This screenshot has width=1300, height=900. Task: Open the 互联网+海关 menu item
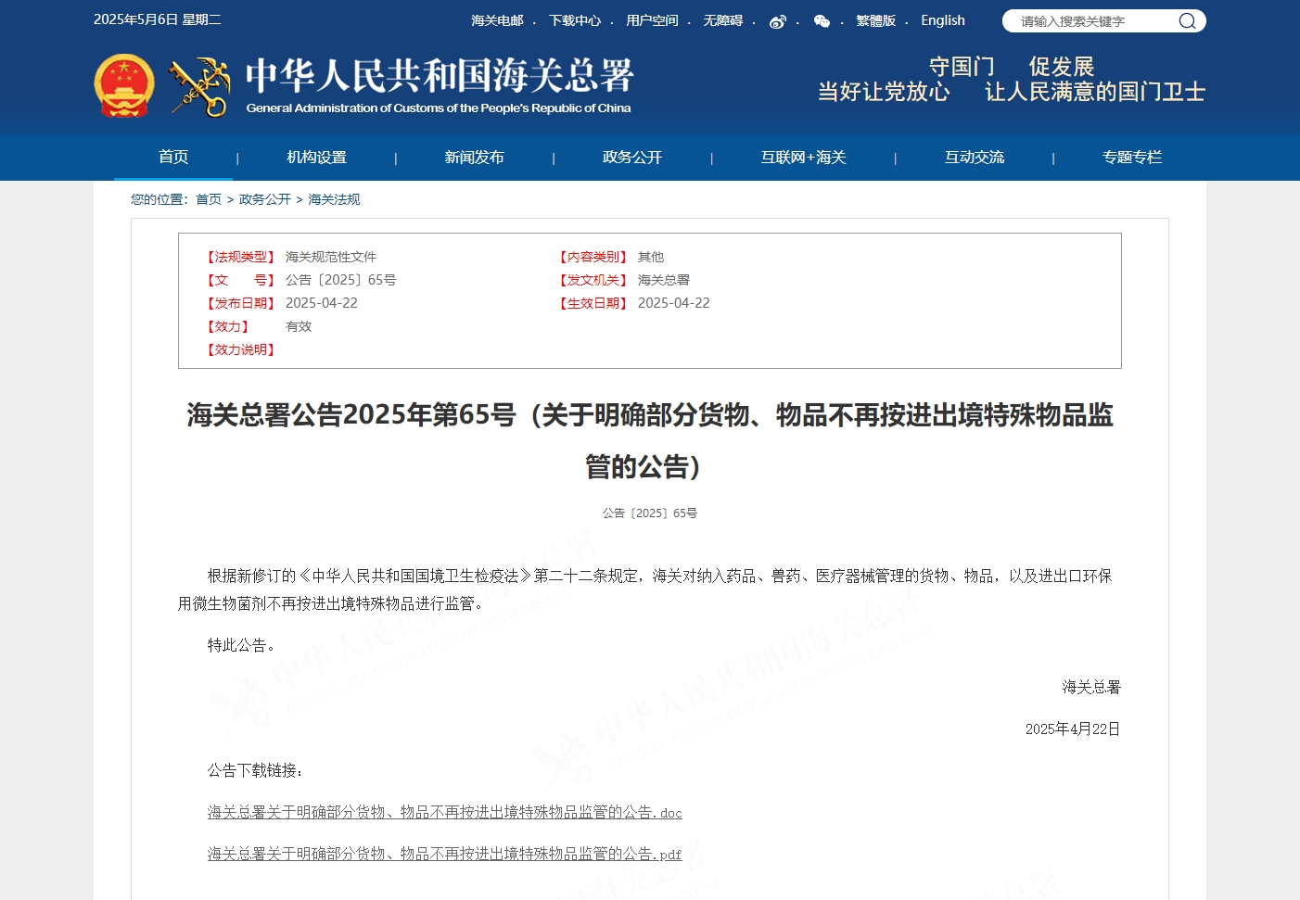pyautogui.click(x=803, y=158)
